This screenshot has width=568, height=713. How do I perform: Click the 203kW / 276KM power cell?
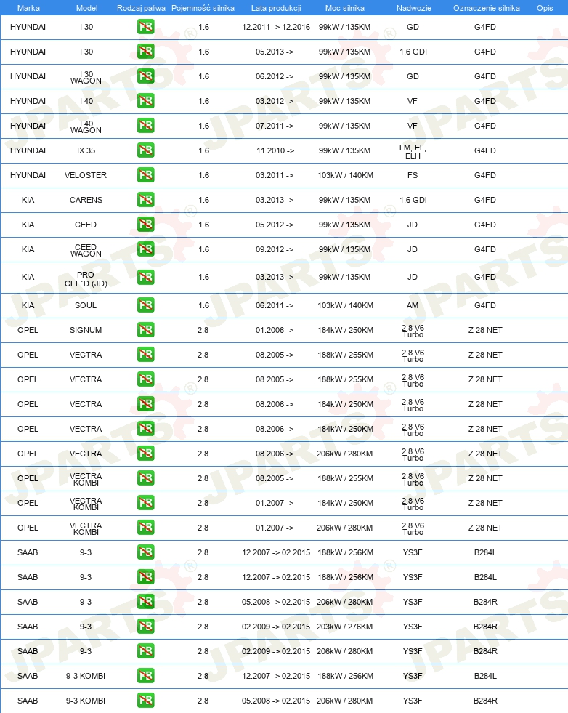tap(344, 627)
